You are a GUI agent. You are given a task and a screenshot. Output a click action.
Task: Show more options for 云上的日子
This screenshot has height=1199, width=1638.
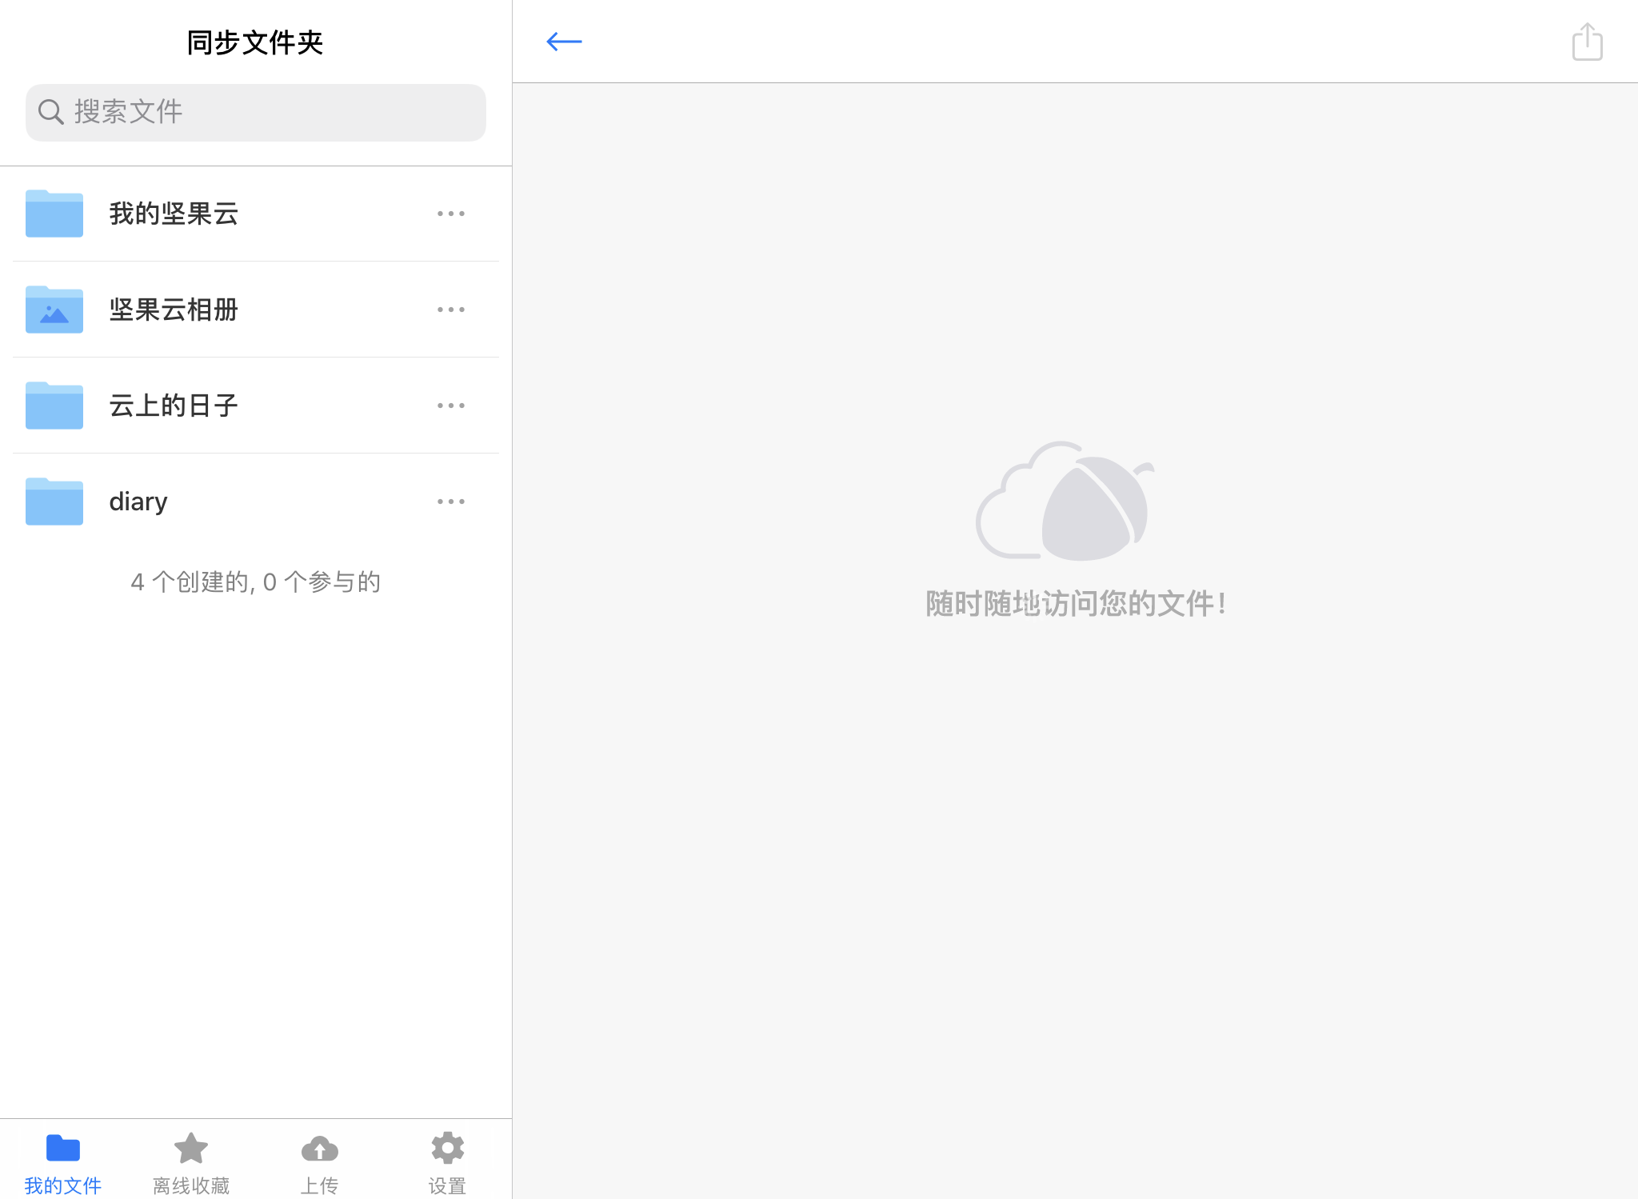[451, 406]
